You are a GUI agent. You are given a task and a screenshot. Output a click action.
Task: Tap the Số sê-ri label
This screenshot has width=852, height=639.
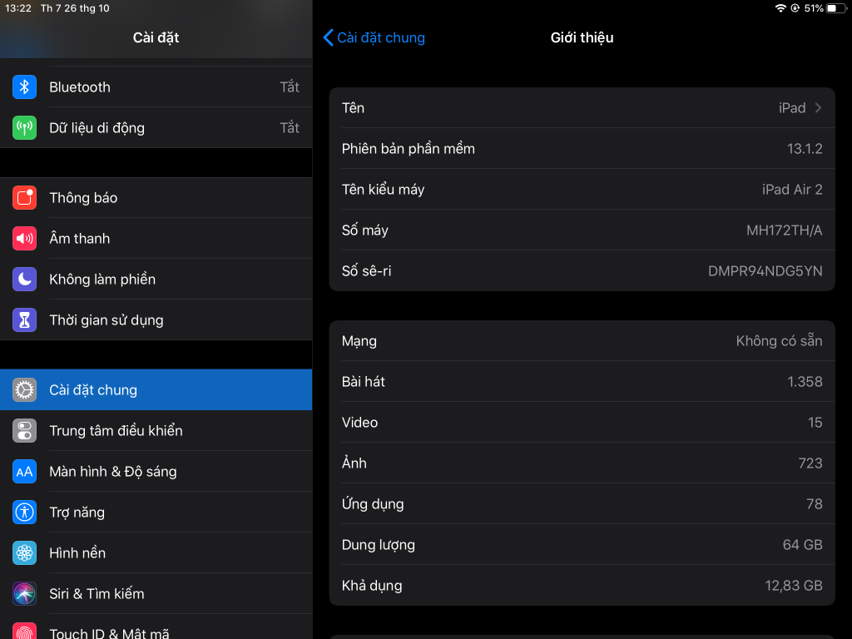pos(366,270)
